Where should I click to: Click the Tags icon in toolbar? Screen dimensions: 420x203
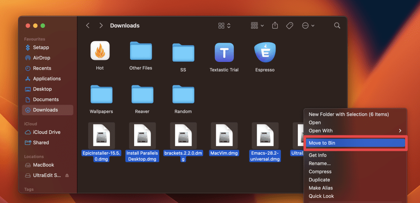click(290, 25)
